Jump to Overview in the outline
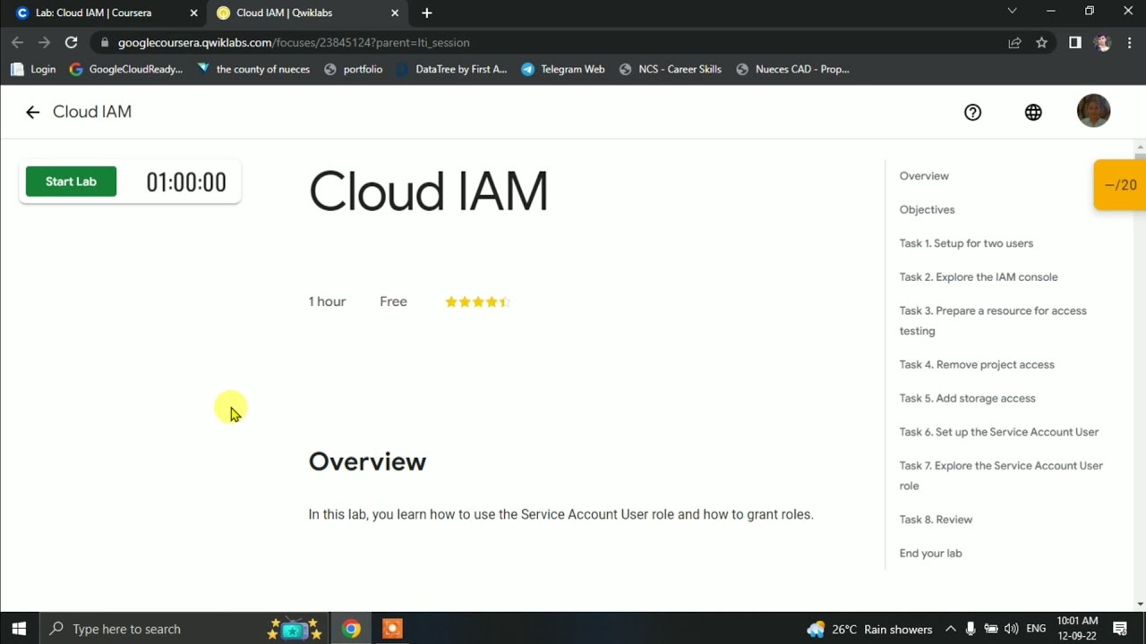This screenshot has width=1146, height=644. [x=924, y=176]
